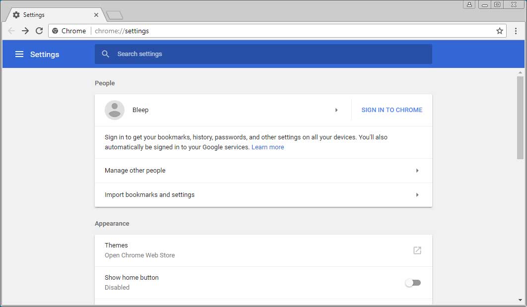Open a new tab
The width and height of the screenshot is (527, 307).
click(x=115, y=15)
